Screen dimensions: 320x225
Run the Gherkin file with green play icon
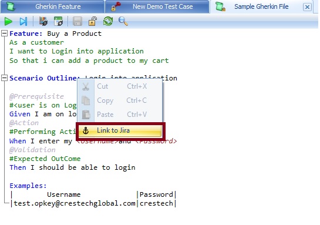pos(8,21)
